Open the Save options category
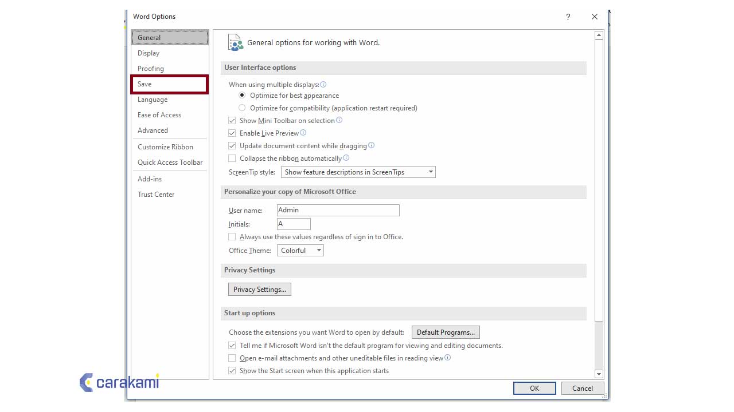 170,84
